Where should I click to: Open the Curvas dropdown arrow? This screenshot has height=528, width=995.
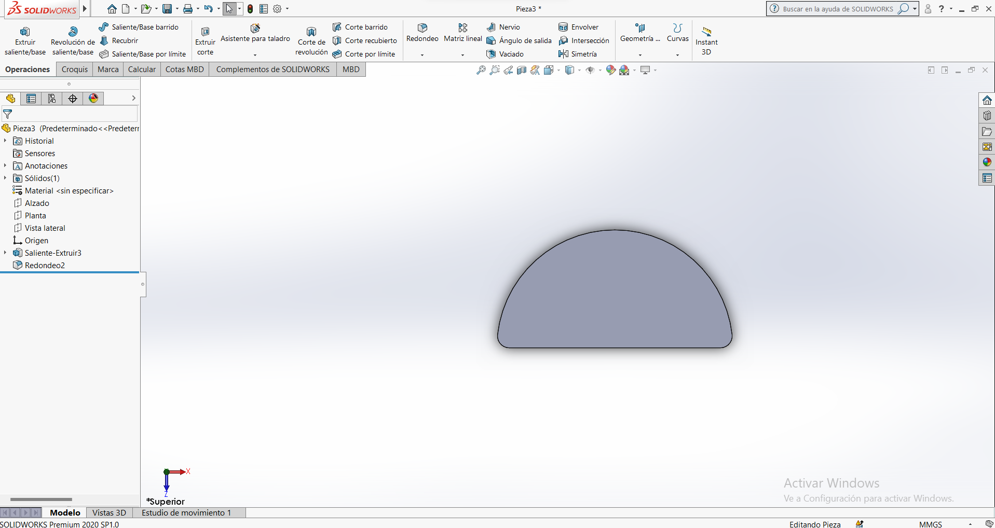(x=677, y=54)
